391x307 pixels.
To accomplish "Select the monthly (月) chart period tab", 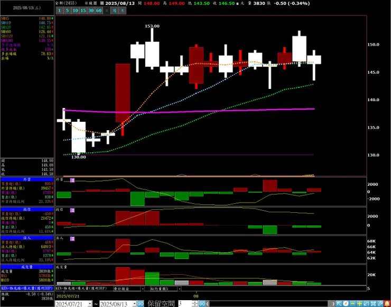I will tap(122, 11).
